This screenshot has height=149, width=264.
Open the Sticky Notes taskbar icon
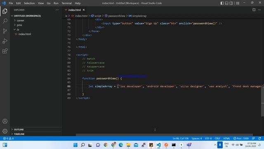tap(151, 145)
